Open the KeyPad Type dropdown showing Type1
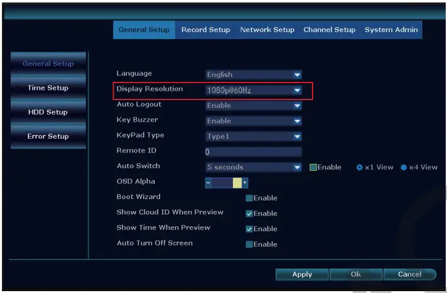Screen dimensions: 447x293 pos(253,136)
